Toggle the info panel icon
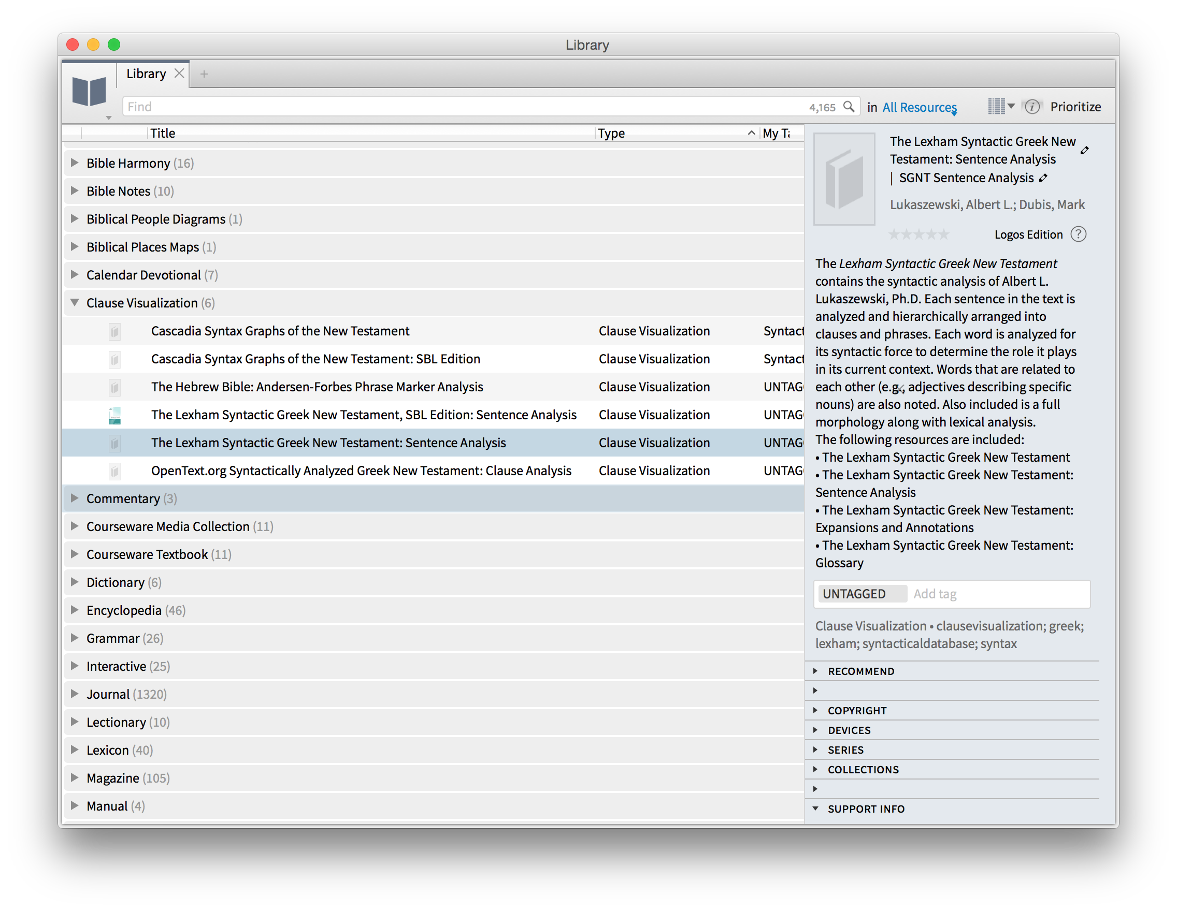Screen dimensions: 1177x911 click(1031, 107)
